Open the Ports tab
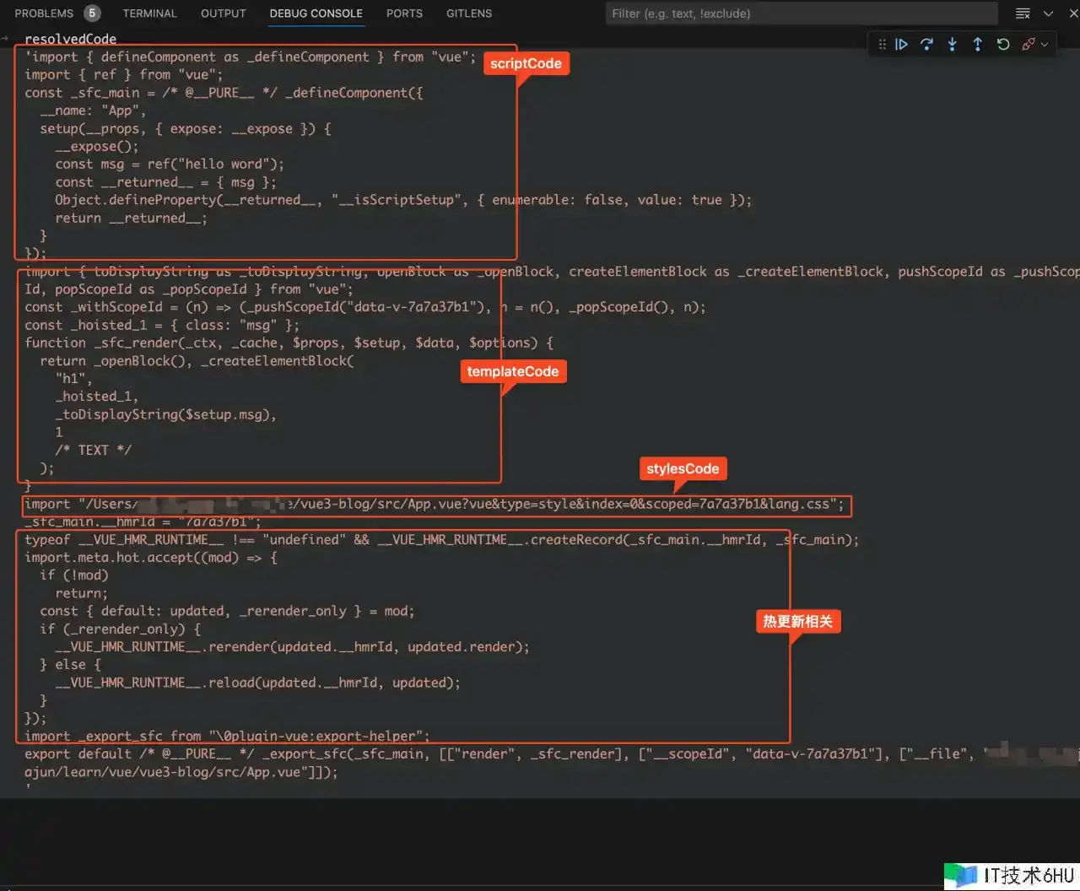 pyautogui.click(x=404, y=13)
